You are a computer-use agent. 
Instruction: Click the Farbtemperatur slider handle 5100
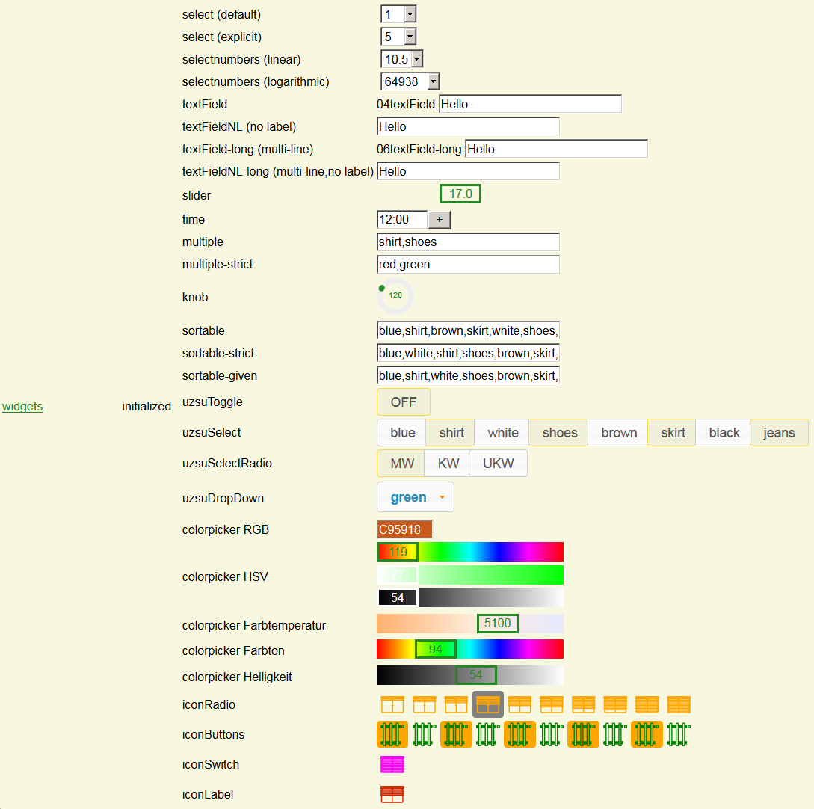497,623
